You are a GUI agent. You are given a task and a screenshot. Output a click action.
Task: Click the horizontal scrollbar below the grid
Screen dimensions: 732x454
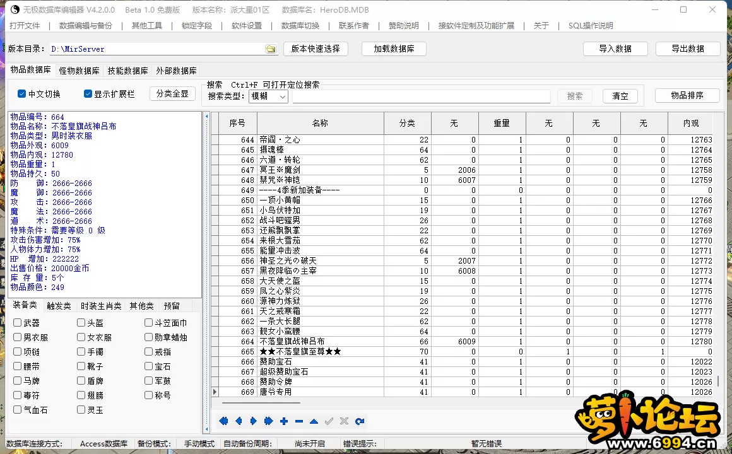[x=261, y=403]
